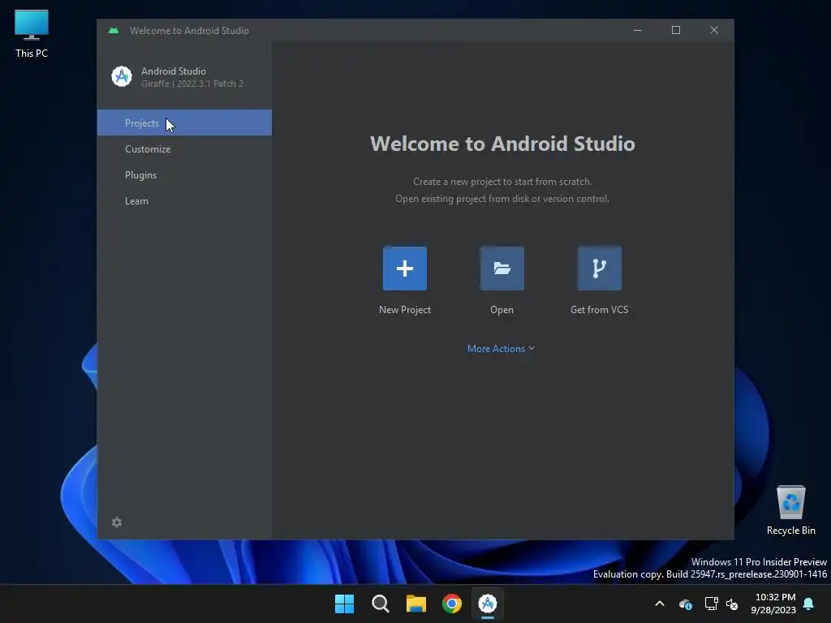Close the Welcome to Android Studio window
The image size is (831, 623).
click(714, 30)
